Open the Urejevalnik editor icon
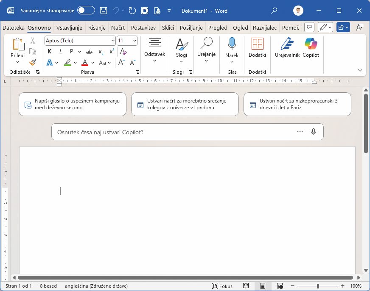This screenshot has height=291, width=370. [287, 44]
